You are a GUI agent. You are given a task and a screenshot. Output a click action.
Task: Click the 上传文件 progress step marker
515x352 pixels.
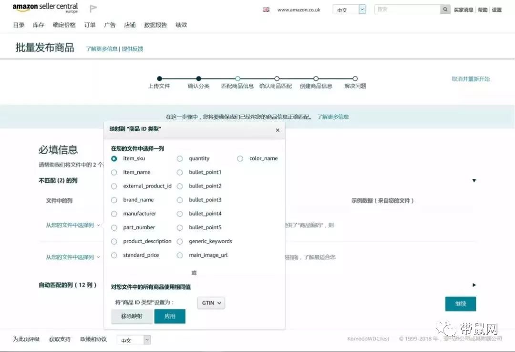159,78
